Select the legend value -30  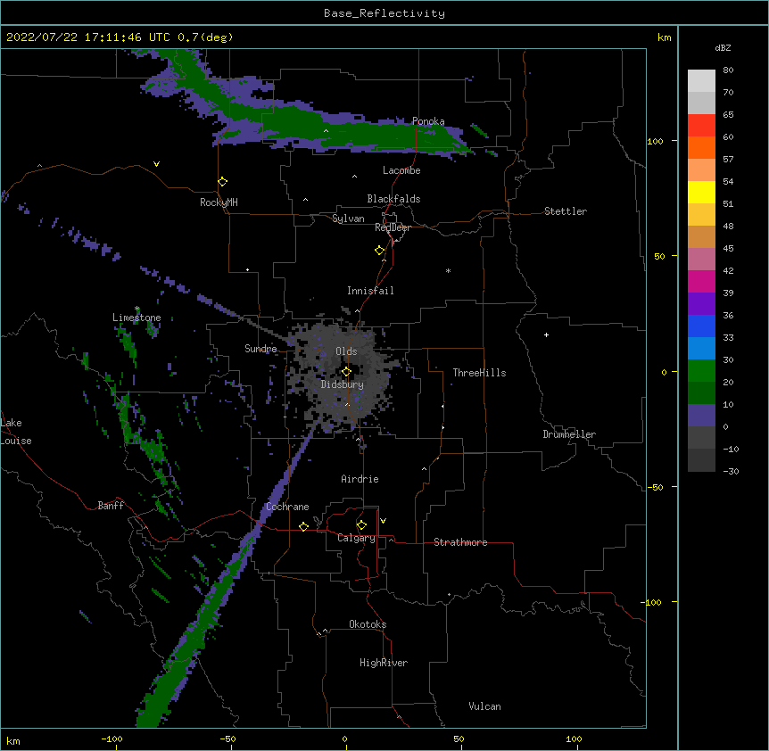(731, 471)
